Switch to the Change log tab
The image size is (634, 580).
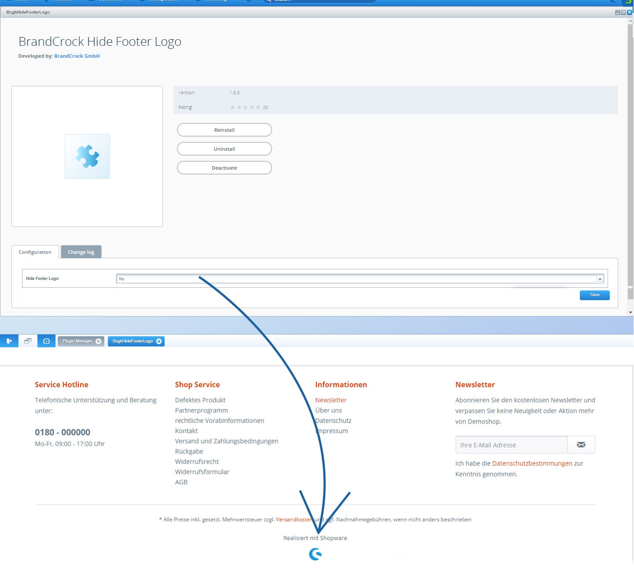81,252
